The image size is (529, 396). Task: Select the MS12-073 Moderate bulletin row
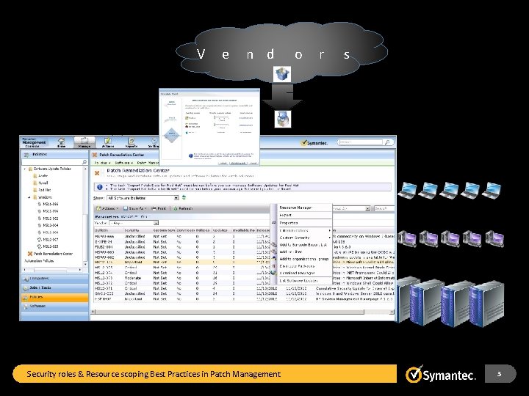click(x=244, y=278)
